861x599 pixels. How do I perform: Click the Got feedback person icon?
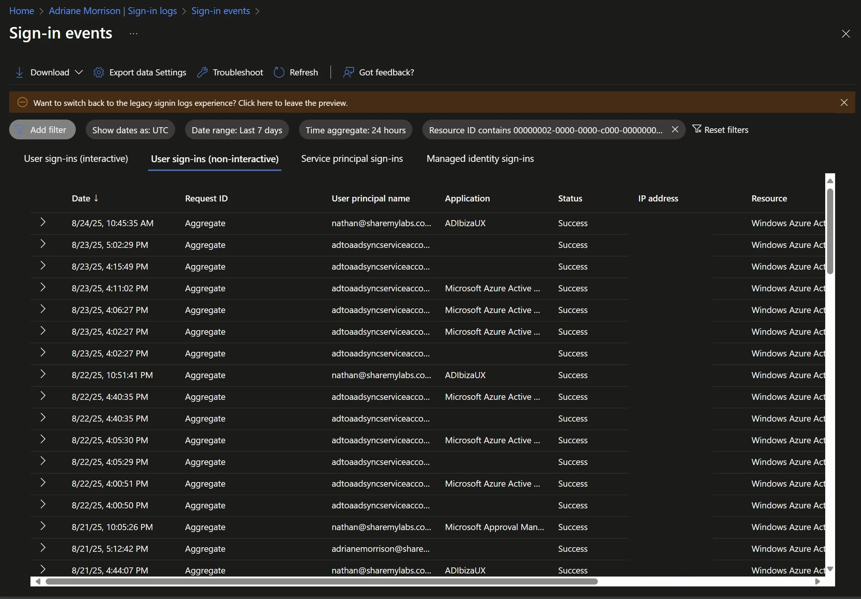(348, 72)
